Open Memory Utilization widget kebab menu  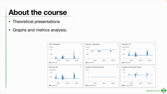click(117, 44)
